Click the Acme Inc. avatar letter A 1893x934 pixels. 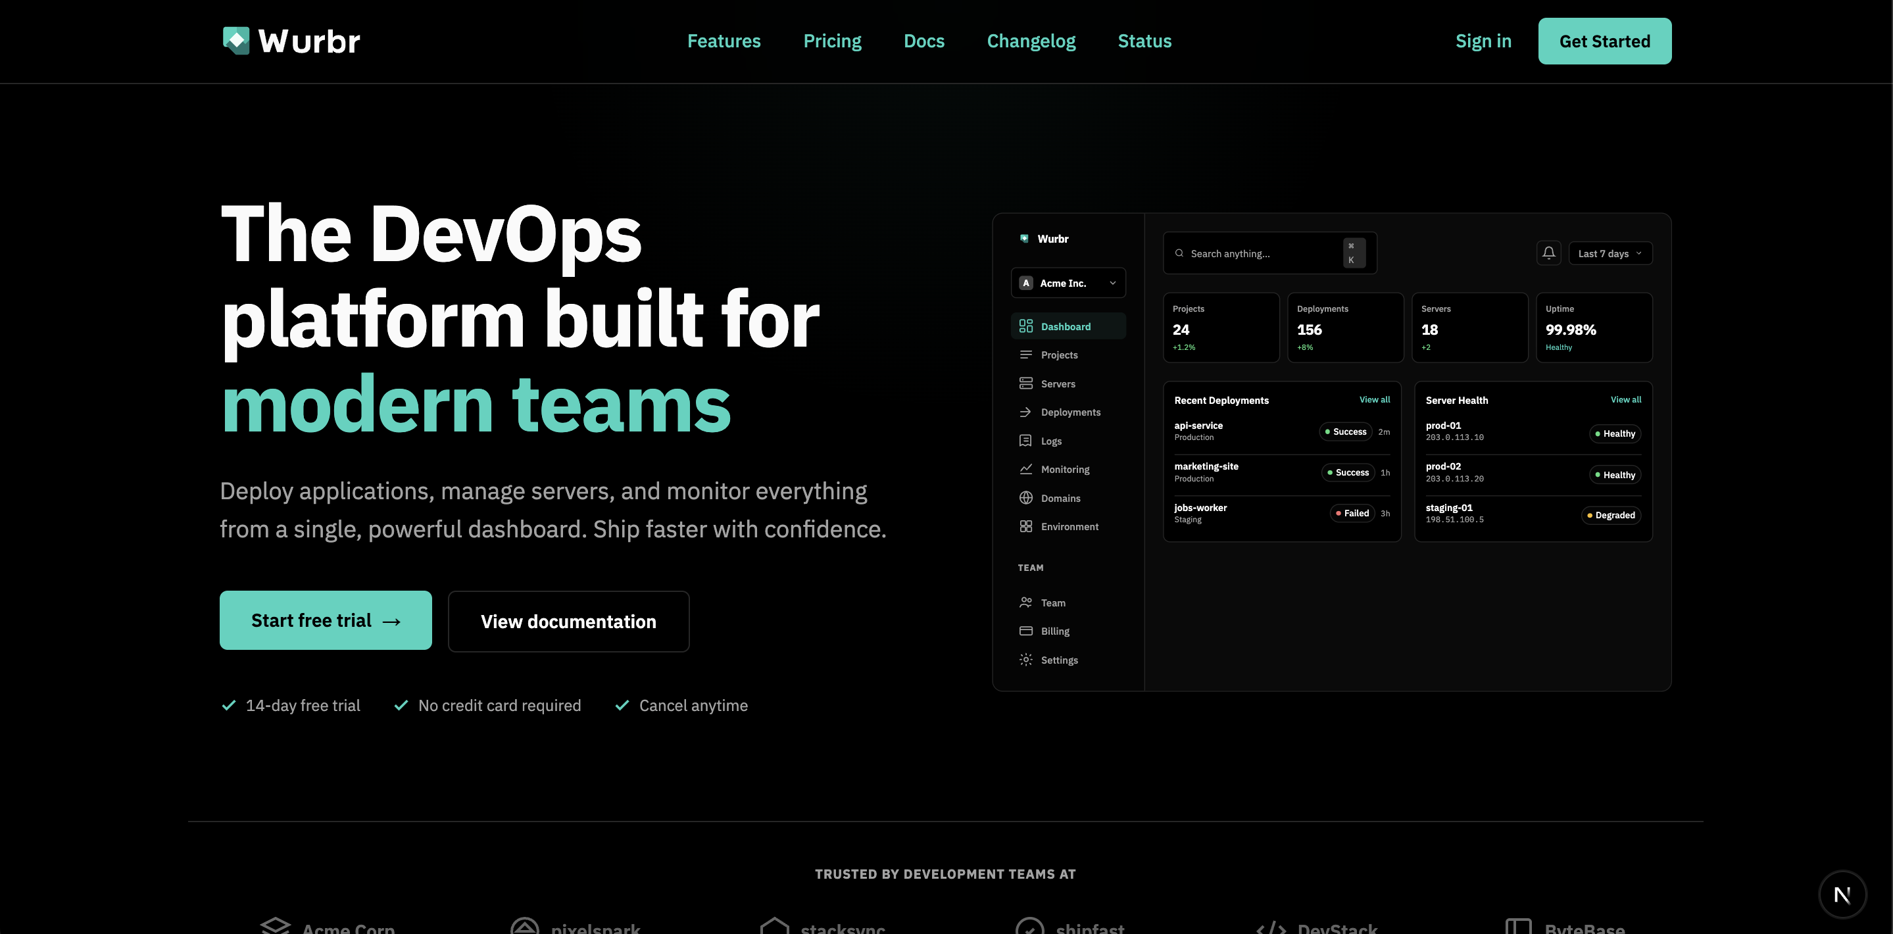tap(1026, 283)
